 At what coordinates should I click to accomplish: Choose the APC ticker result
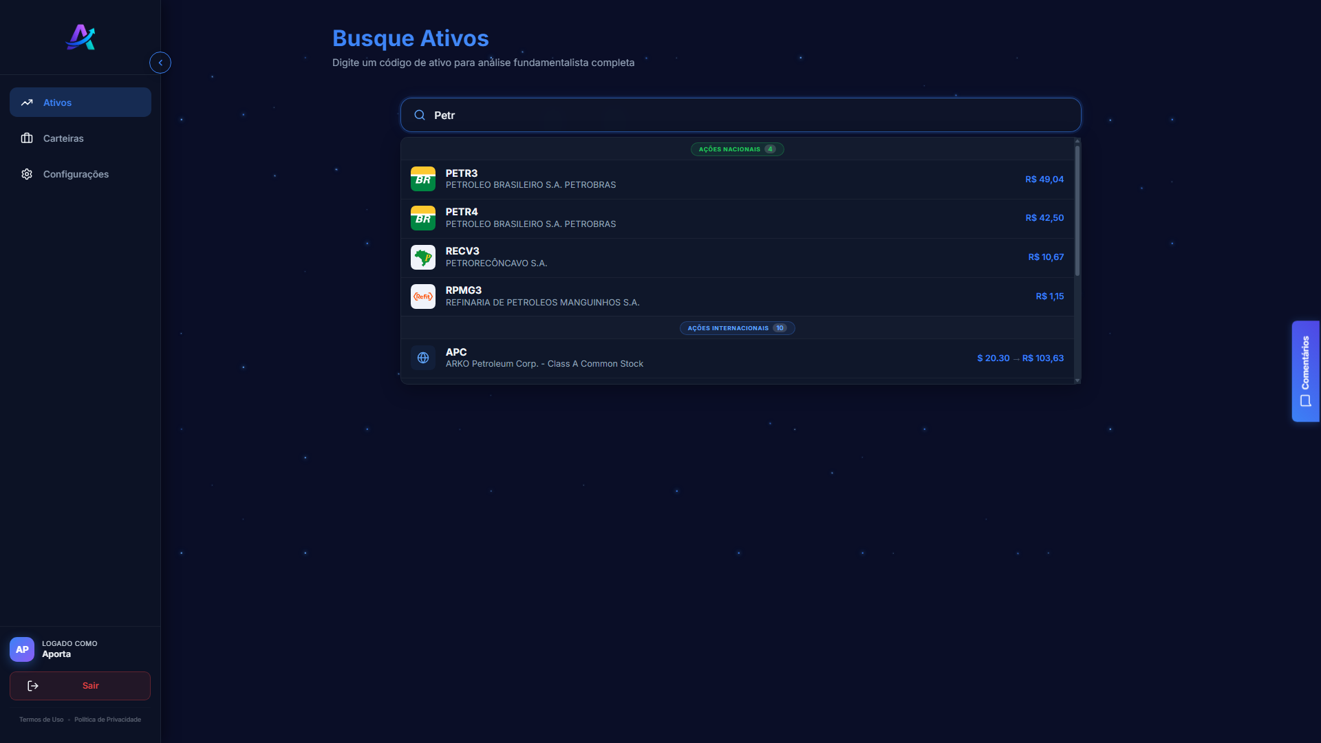(738, 358)
